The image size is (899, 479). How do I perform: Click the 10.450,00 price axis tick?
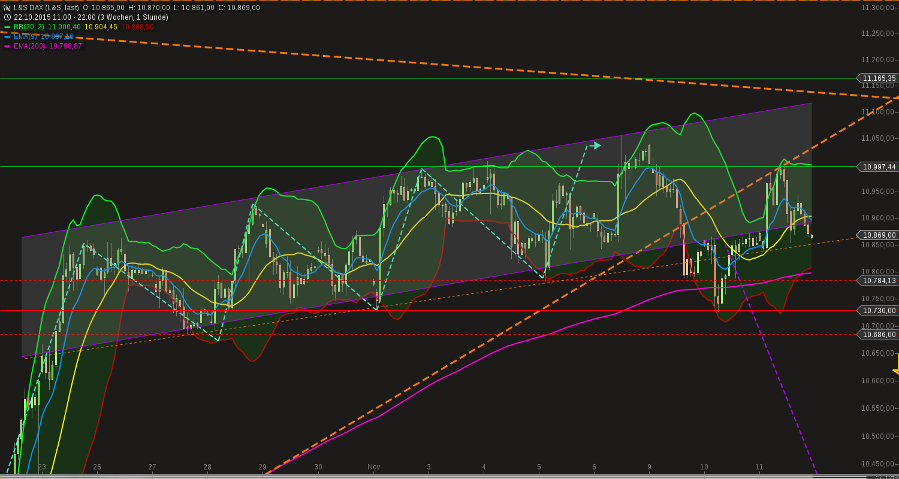878,464
